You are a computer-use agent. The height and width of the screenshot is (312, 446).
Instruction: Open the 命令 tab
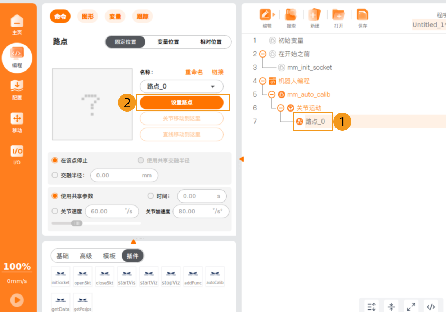coord(60,16)
